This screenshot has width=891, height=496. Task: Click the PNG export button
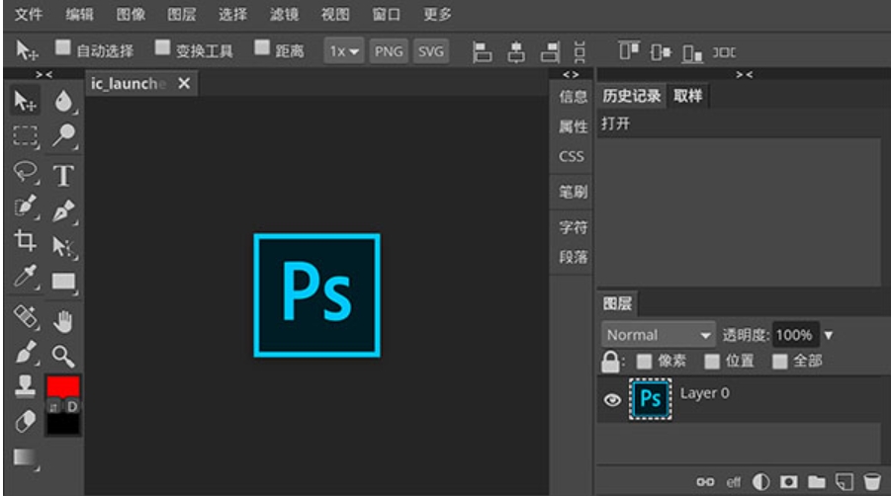click(x=389, y=51)
